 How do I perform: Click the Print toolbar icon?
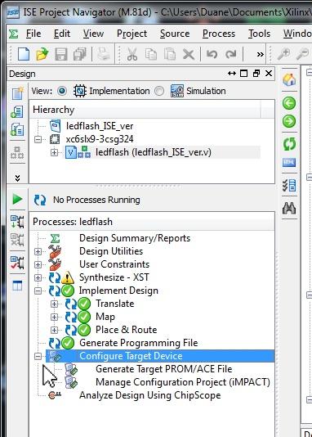104,54
